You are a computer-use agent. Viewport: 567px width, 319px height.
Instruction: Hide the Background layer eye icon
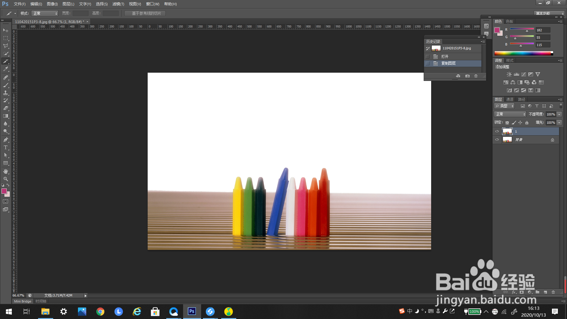pos(497,140)
